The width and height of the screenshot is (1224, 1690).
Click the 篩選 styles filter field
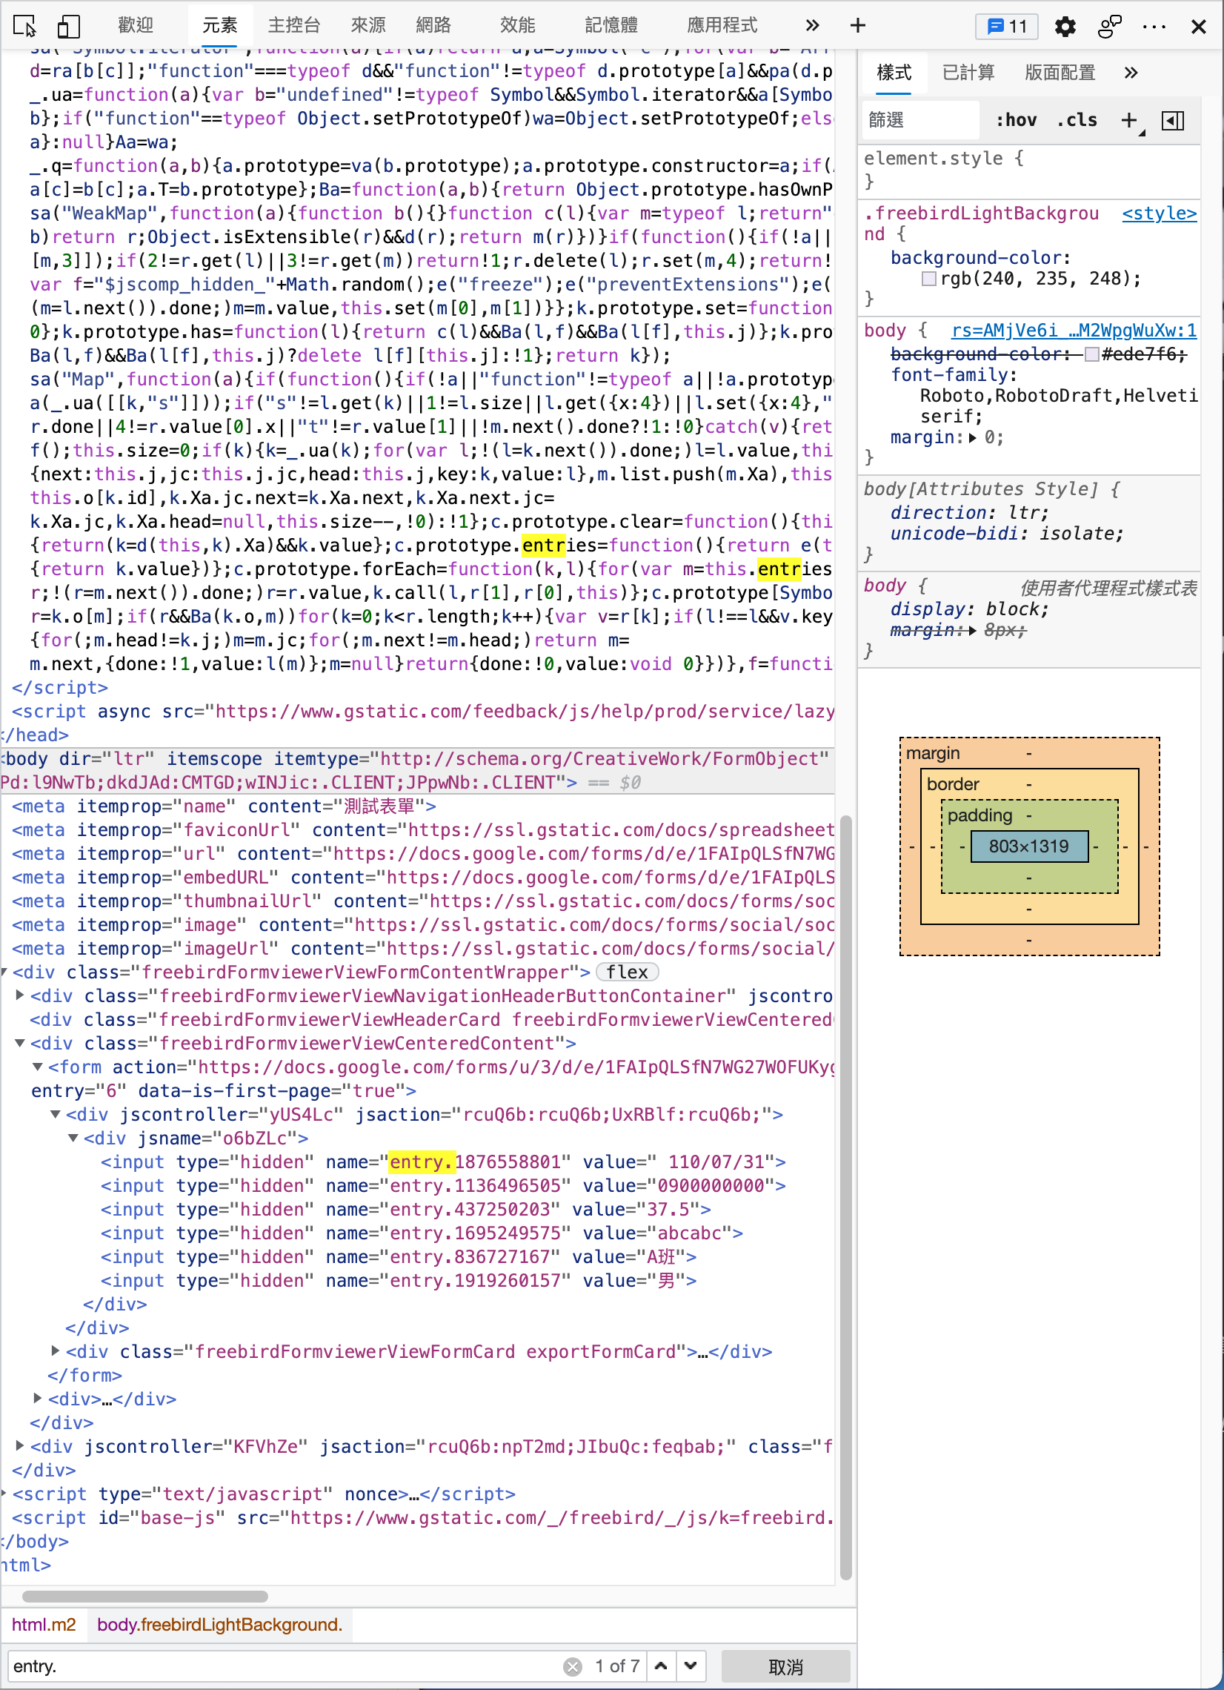[x=922, y=120]
